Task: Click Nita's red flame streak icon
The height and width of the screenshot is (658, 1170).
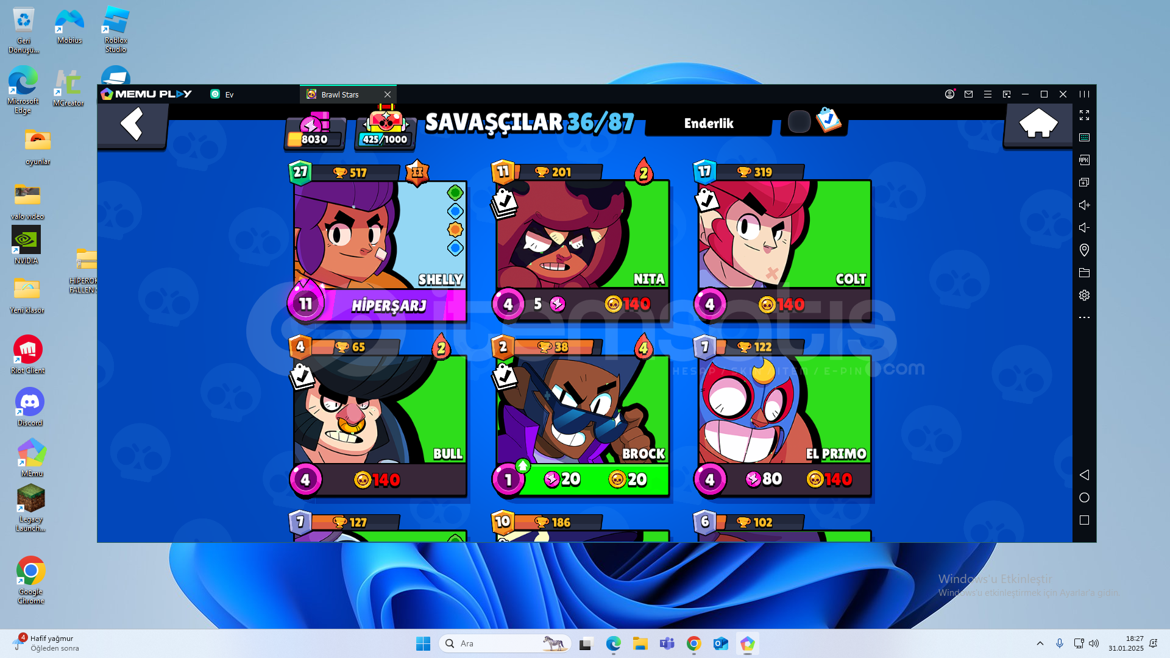Action: pyautogui.click(x=644, y=172)
